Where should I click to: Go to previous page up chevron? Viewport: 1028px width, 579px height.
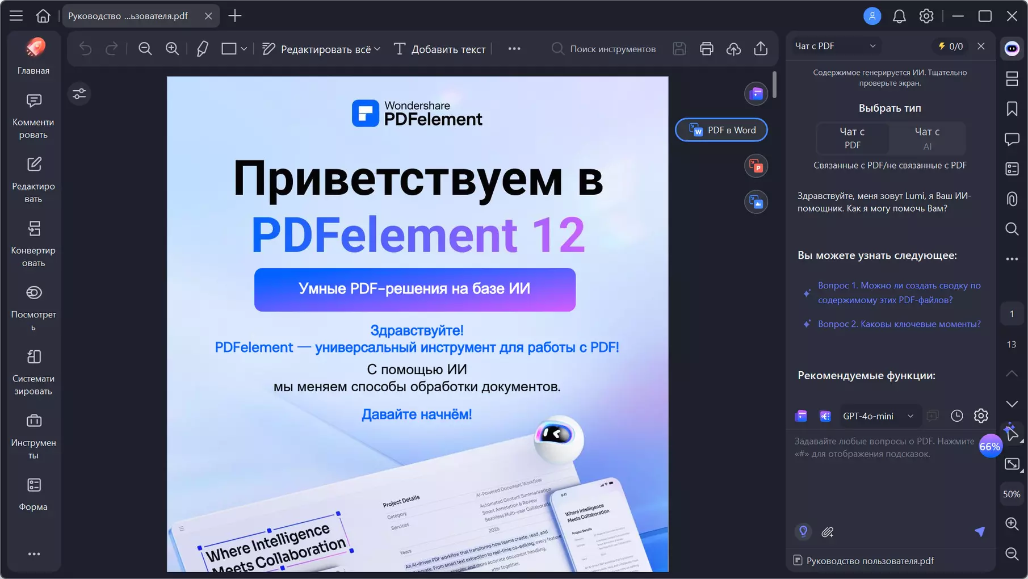click(x=1012, y=374)
